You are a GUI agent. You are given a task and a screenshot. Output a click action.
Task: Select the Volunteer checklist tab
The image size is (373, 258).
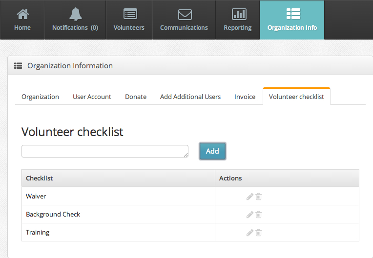pyautogui.click(x=296, y=97)
